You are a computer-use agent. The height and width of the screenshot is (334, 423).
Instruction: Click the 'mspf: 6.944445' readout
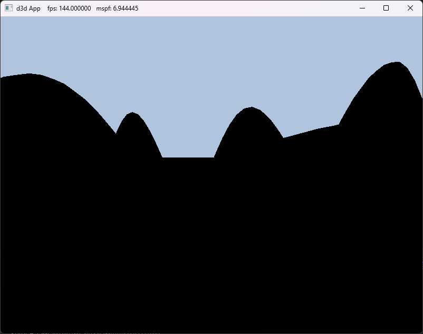[x=117, y=8]
